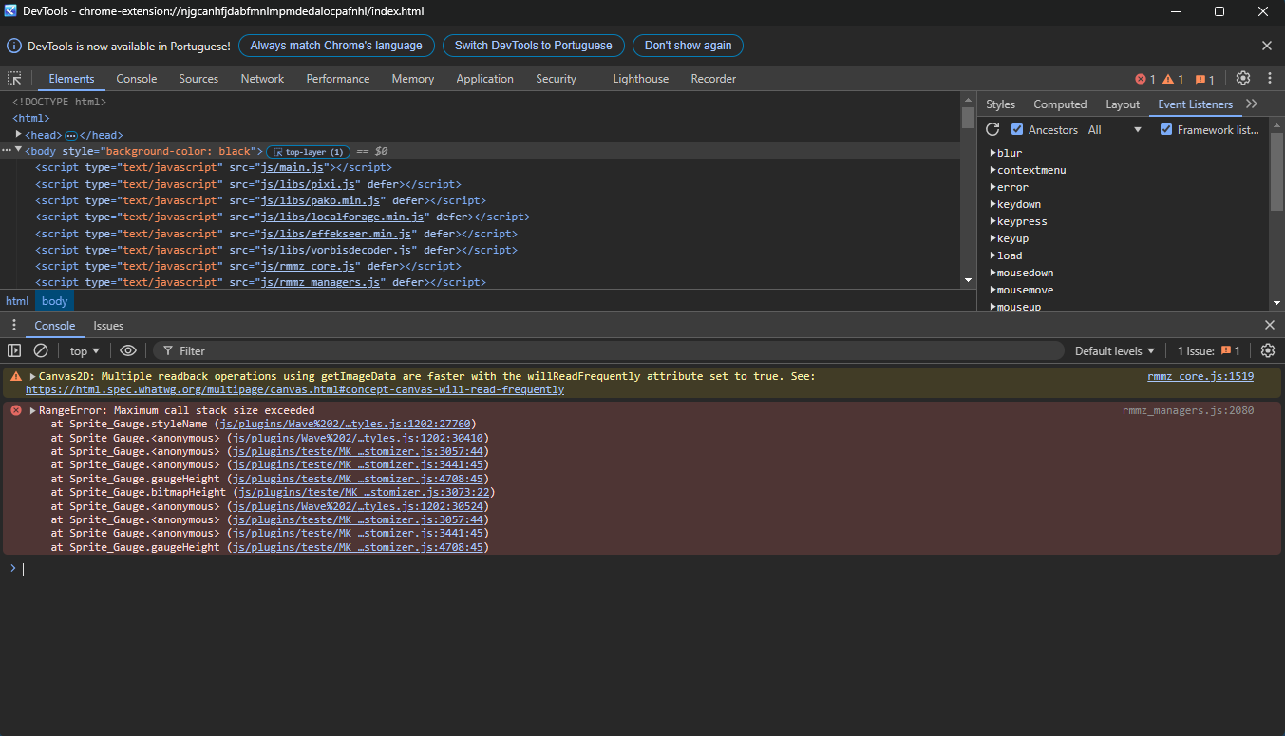The height and width of the screenshot is (736, 1285).
Task: Open the Default levels dropdown
Action: (x=1115, y=351)
